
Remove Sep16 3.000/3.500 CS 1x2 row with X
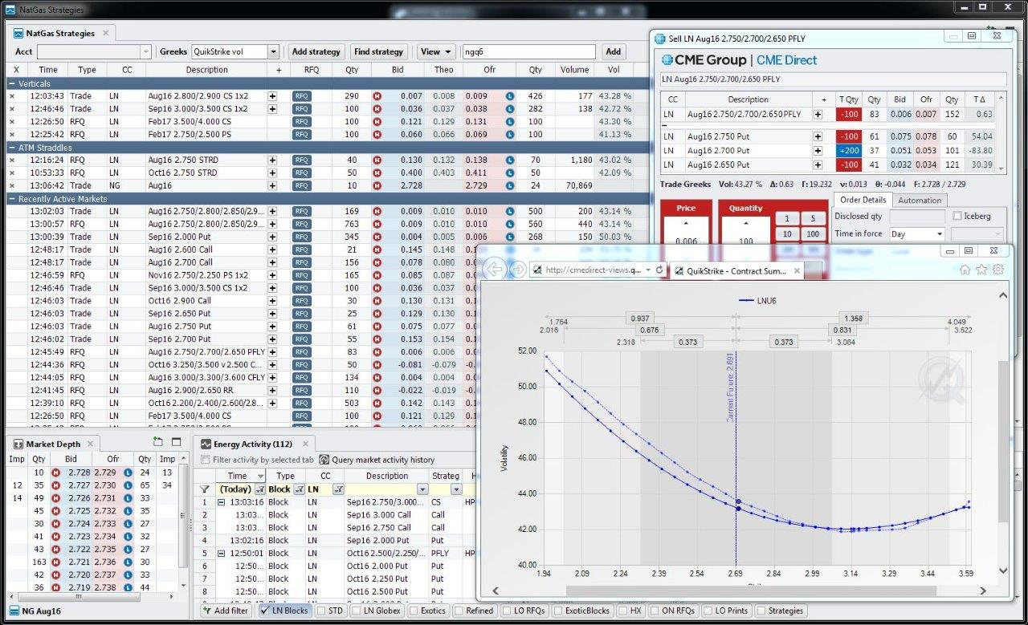click(12, 109)
